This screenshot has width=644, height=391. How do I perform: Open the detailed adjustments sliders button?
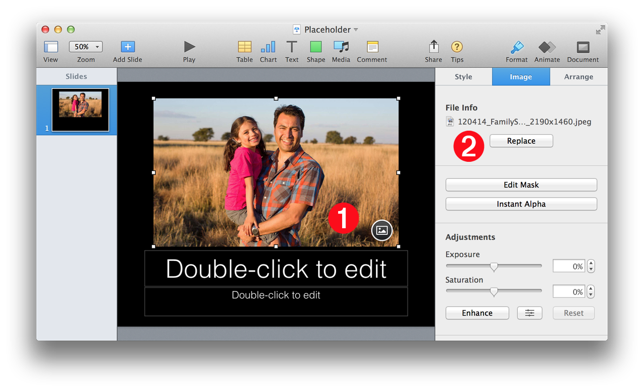pyautogui.click(x=530, y=313)
